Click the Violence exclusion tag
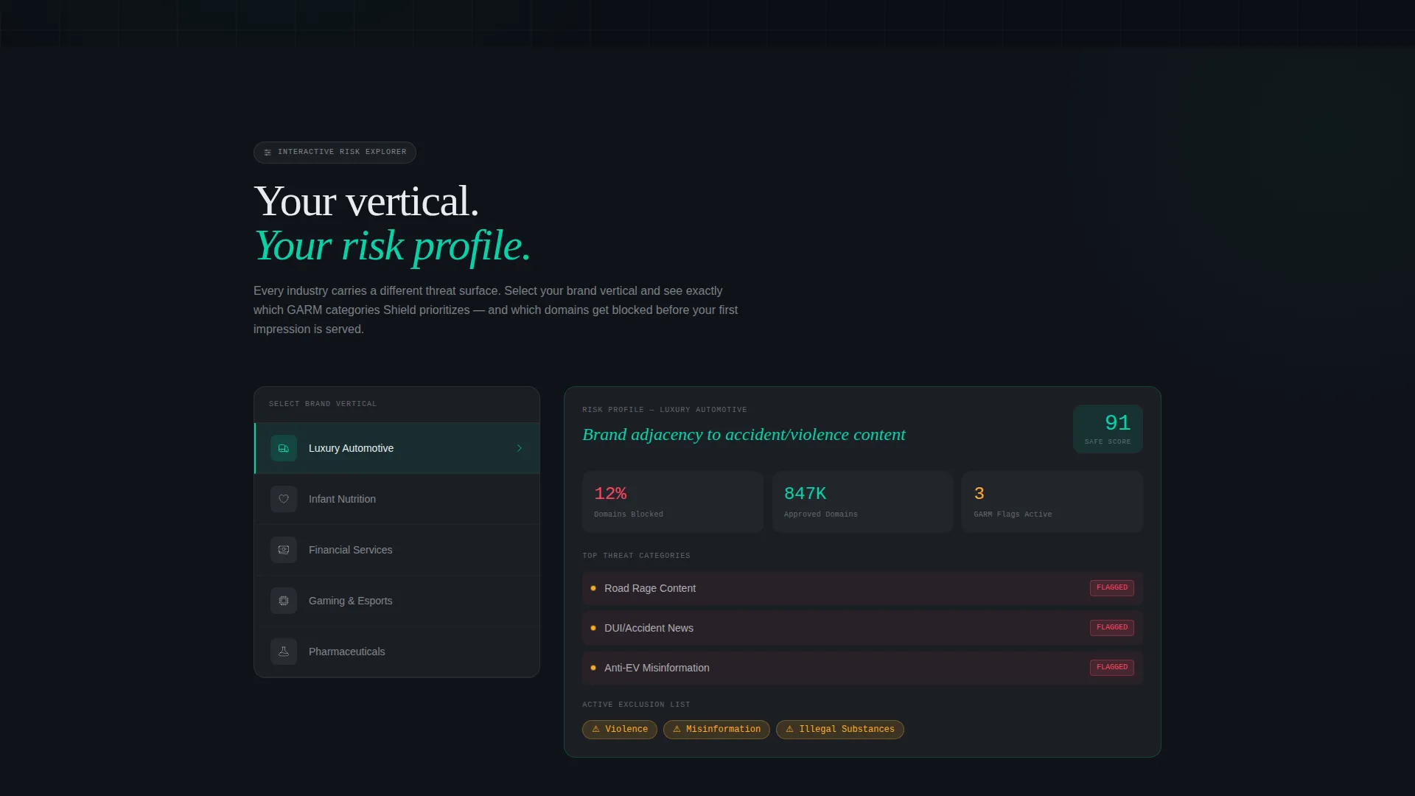1415x796 pixels. coord(619,730)
